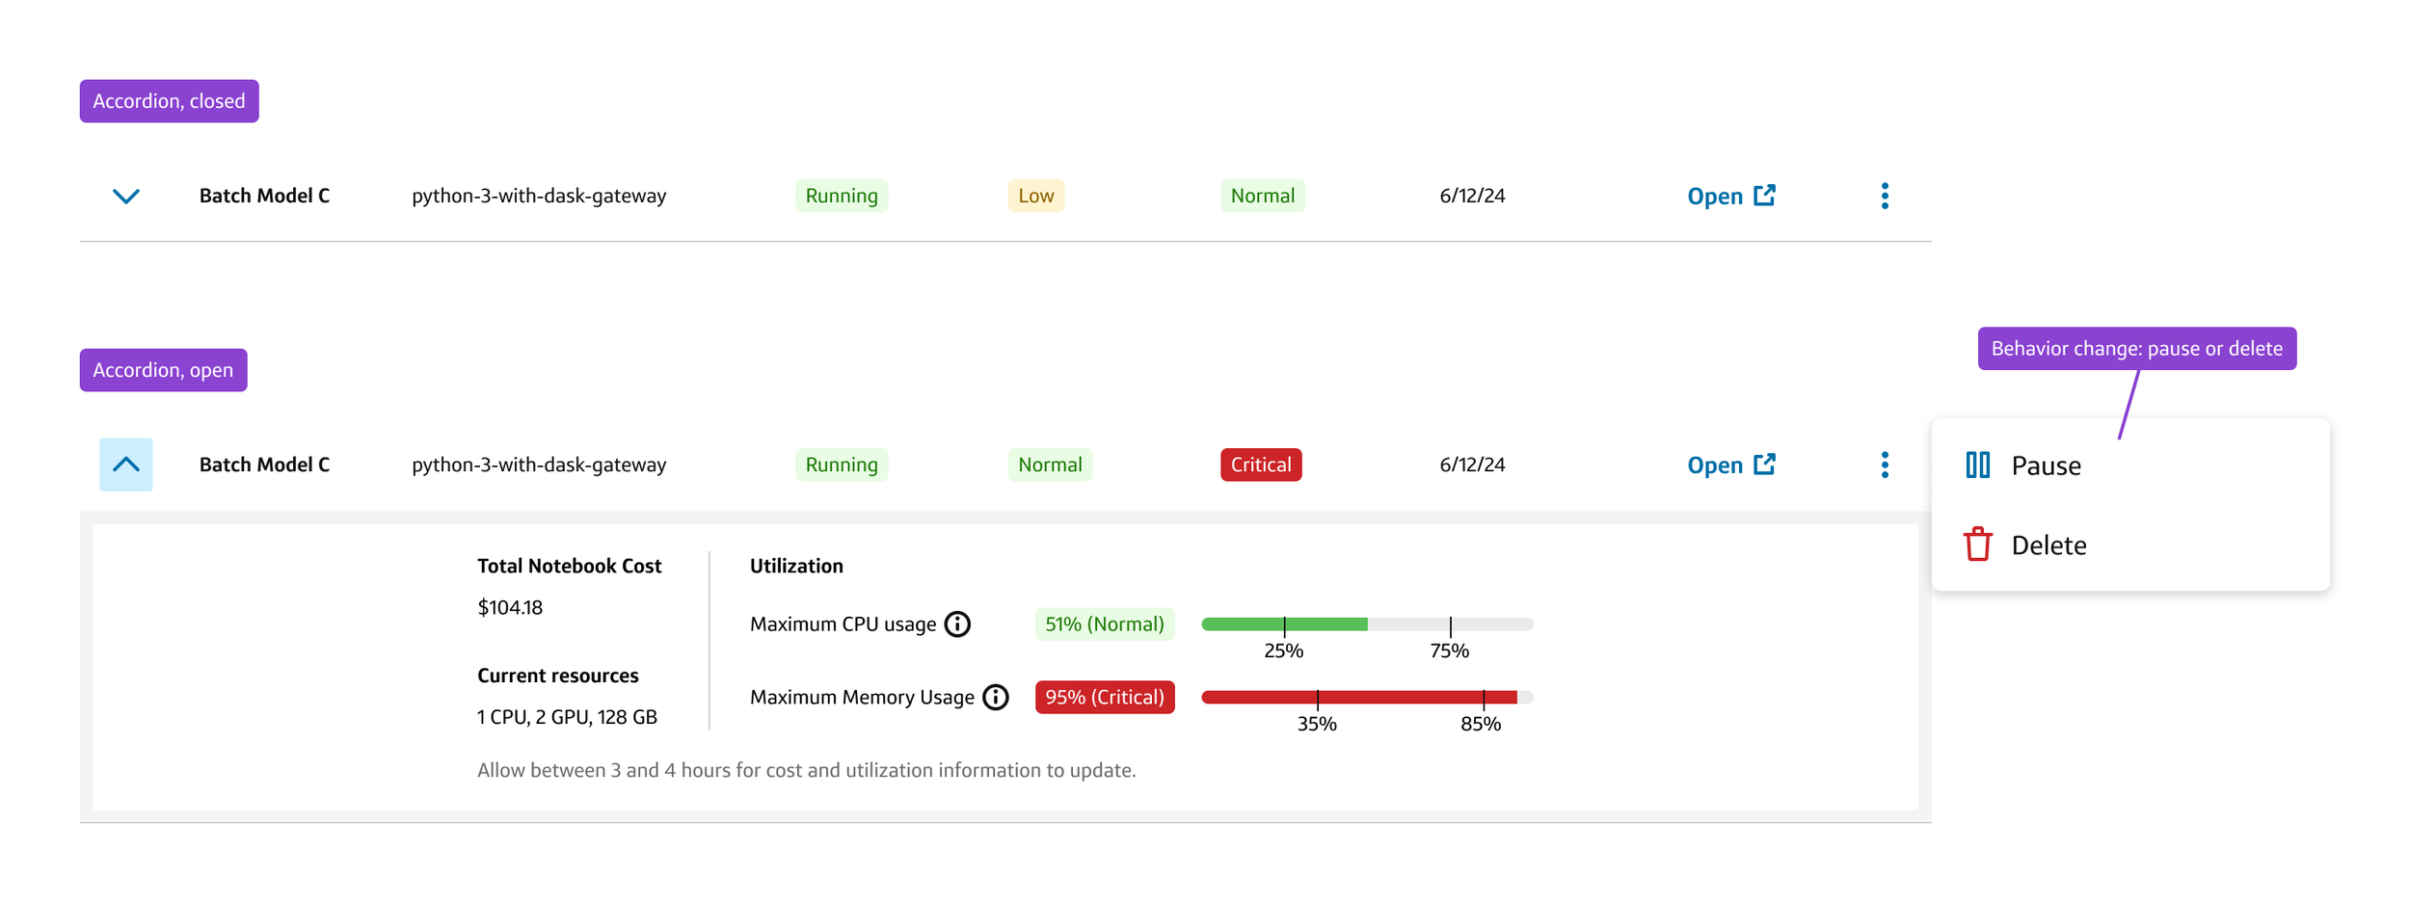Click Normal badge in the closed accordion row
This screenshot has width=2410, height=903.
click(1263, 197)
